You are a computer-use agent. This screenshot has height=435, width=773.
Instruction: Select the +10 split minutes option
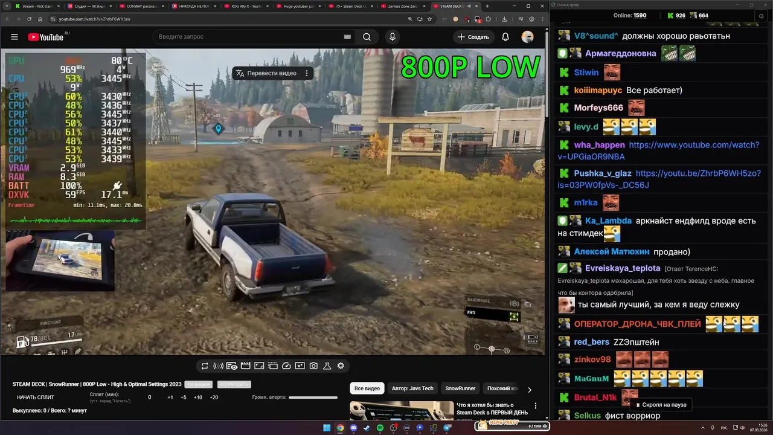click(197, 397)
